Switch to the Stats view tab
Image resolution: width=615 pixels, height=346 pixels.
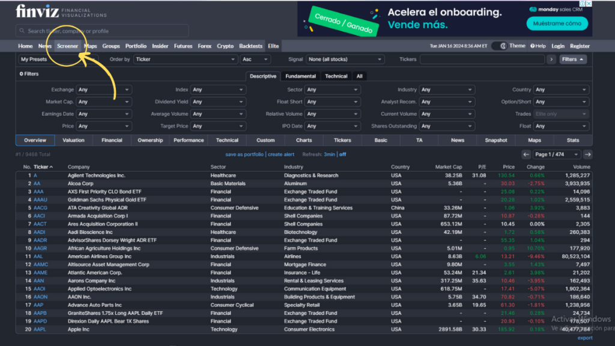tap(573, 141)
